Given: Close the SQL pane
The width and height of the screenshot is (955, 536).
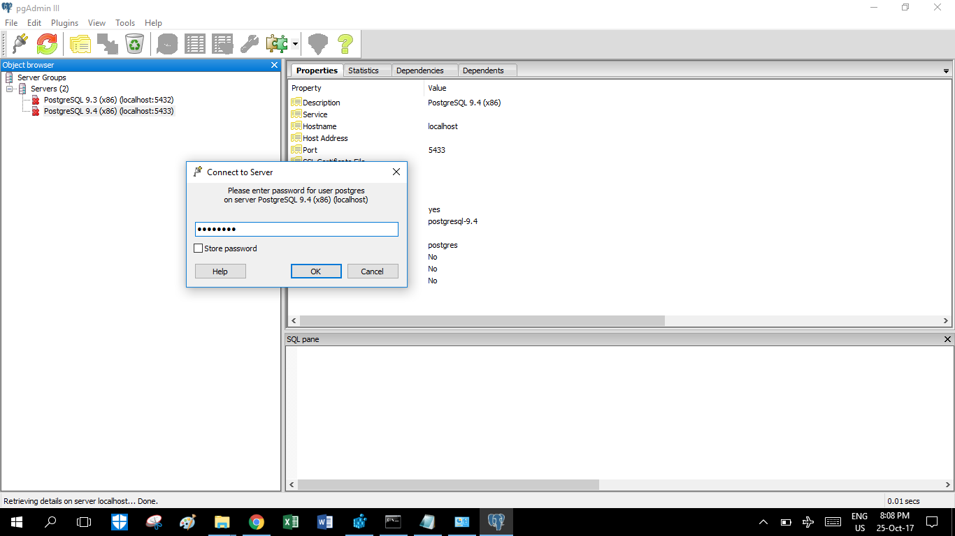Looking at the screenshot, I should click(947, 339).
